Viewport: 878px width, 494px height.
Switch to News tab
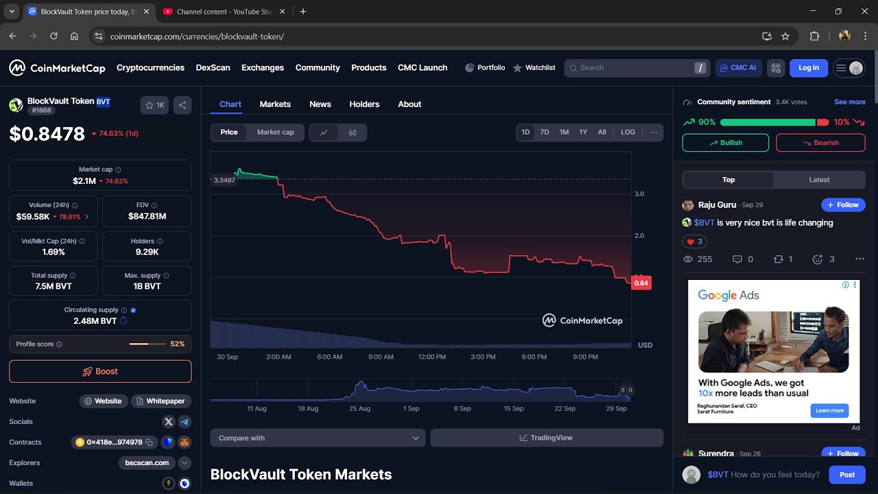[x=320, y=104]
